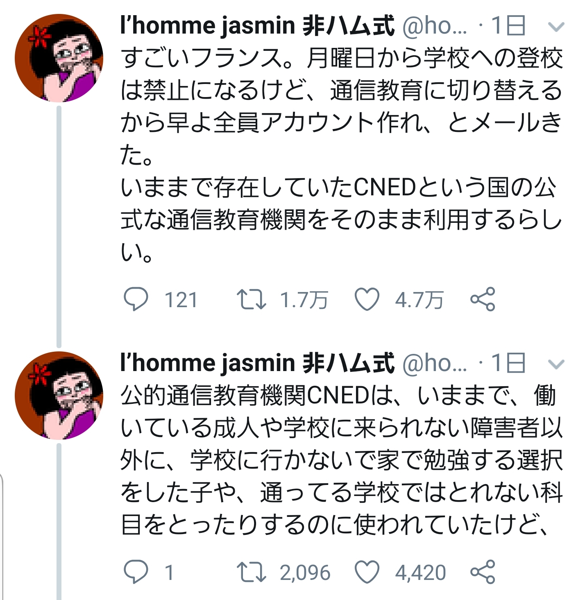This screenshot has height=600, width=585.
Task: Open the first tweet's 1日 timestamp
Action: (508, 26)
